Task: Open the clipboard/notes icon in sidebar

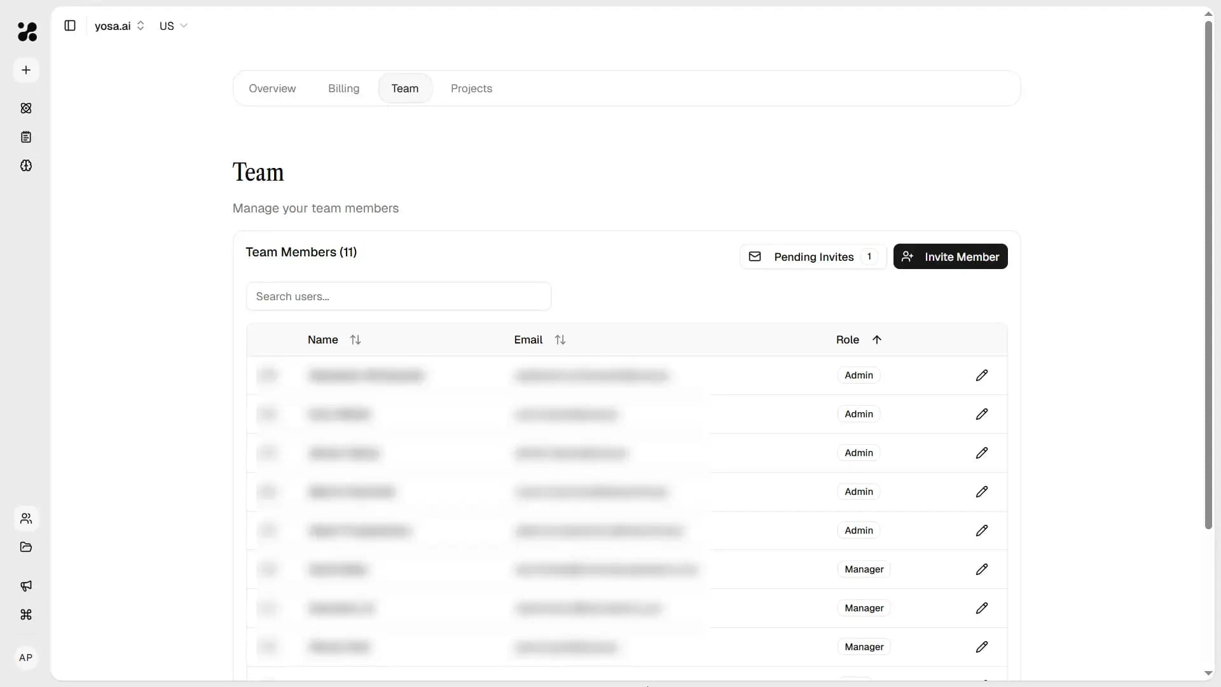Action: pos(25,137)
